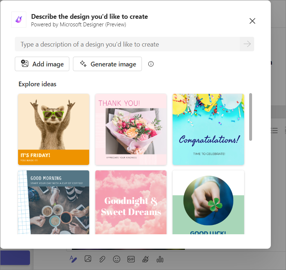The image size is (286, 270).
Task: Click the Generate image button
Action: pyautogui.click(x=108, y=64)
